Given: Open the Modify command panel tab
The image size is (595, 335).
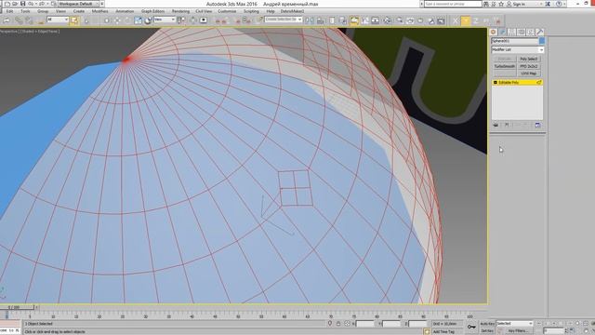Looking at the screenshot, I should coord(502,32).
